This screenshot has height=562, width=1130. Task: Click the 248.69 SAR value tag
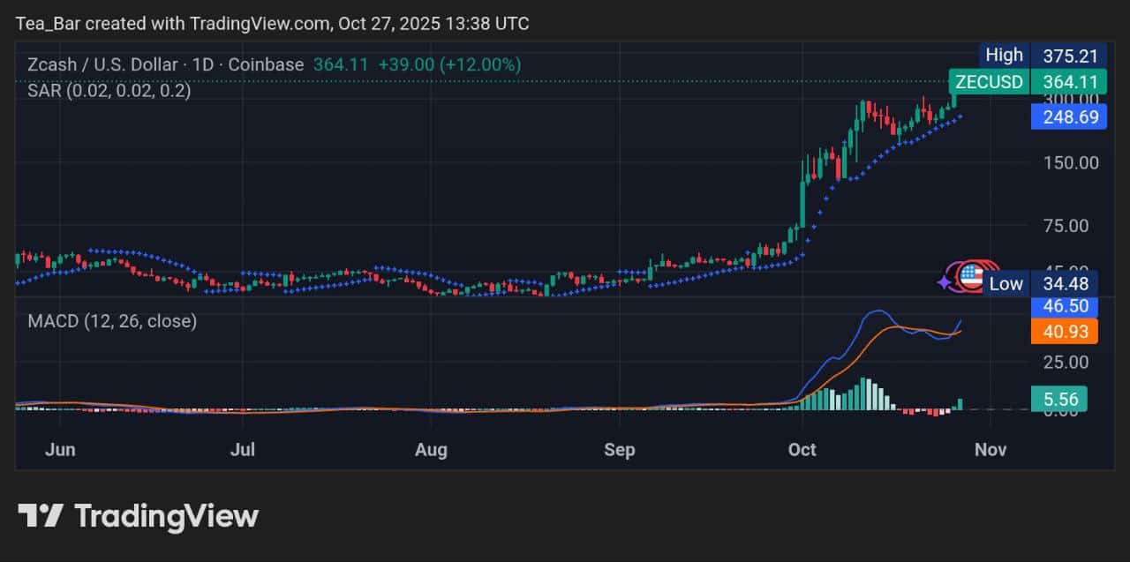click(x=1069, y=116)
